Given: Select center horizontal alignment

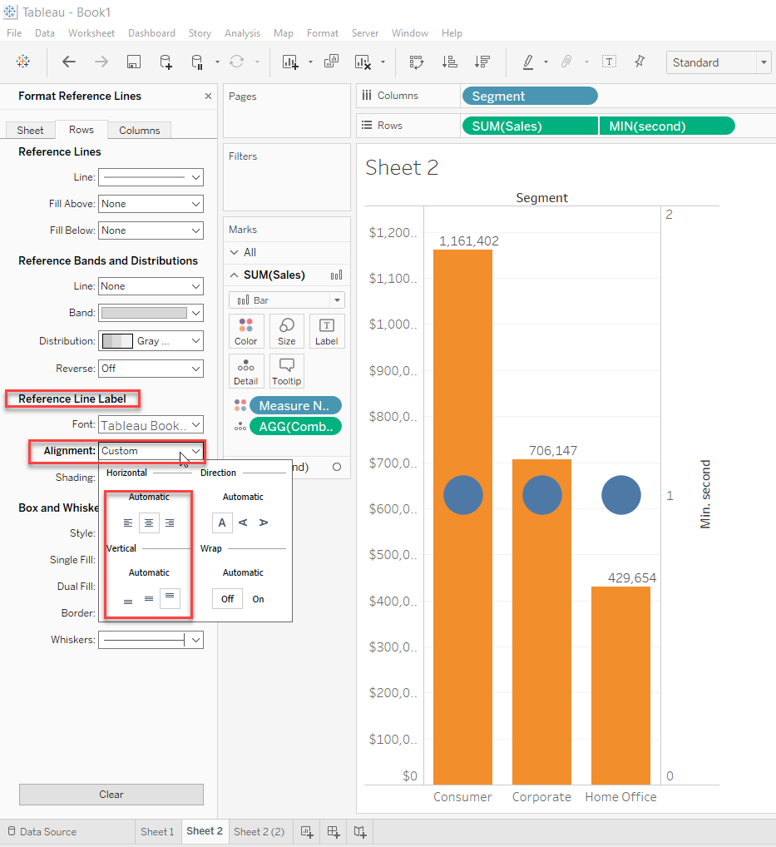Looking at the screenshot, I should [x=149, y=523].
